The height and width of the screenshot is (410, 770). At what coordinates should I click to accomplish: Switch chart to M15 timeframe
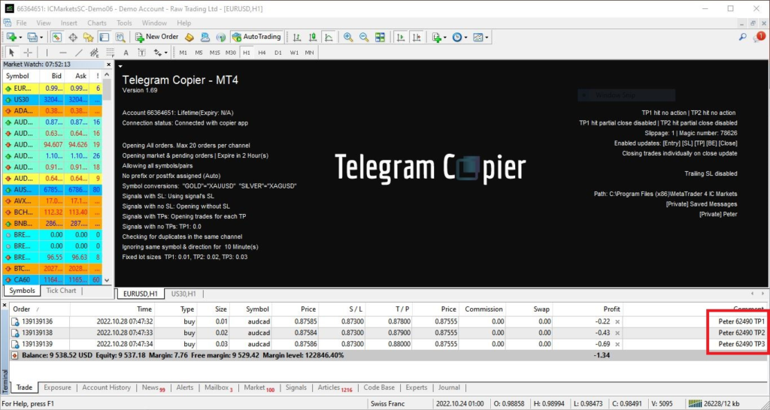(x=215, y=53)
